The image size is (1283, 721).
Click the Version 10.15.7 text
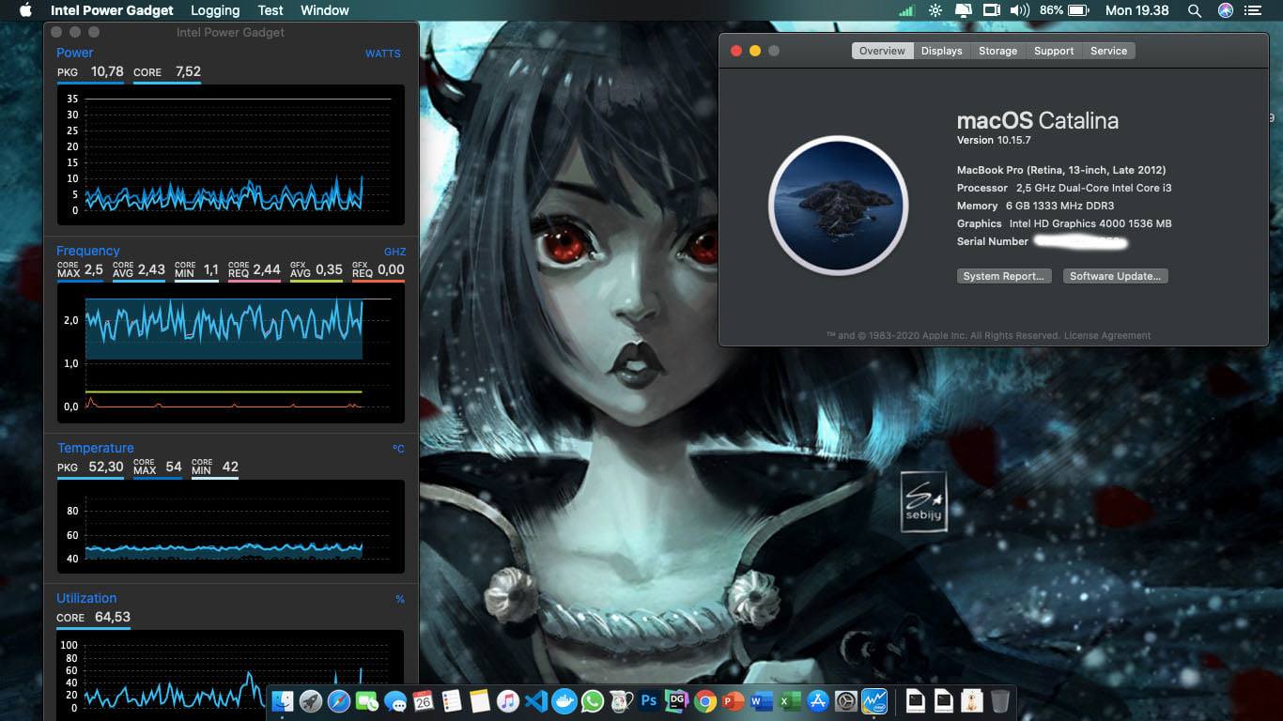click(994, 140)
